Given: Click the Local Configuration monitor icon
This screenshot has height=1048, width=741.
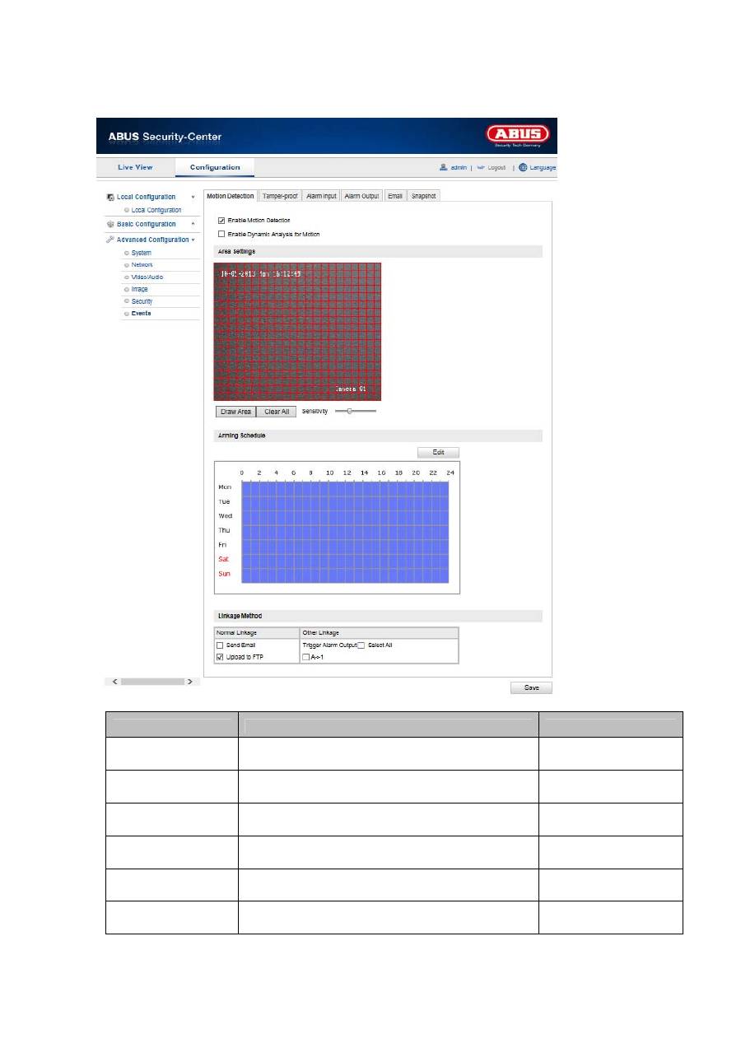Looking at the screenshot, I should click(110, 198).
